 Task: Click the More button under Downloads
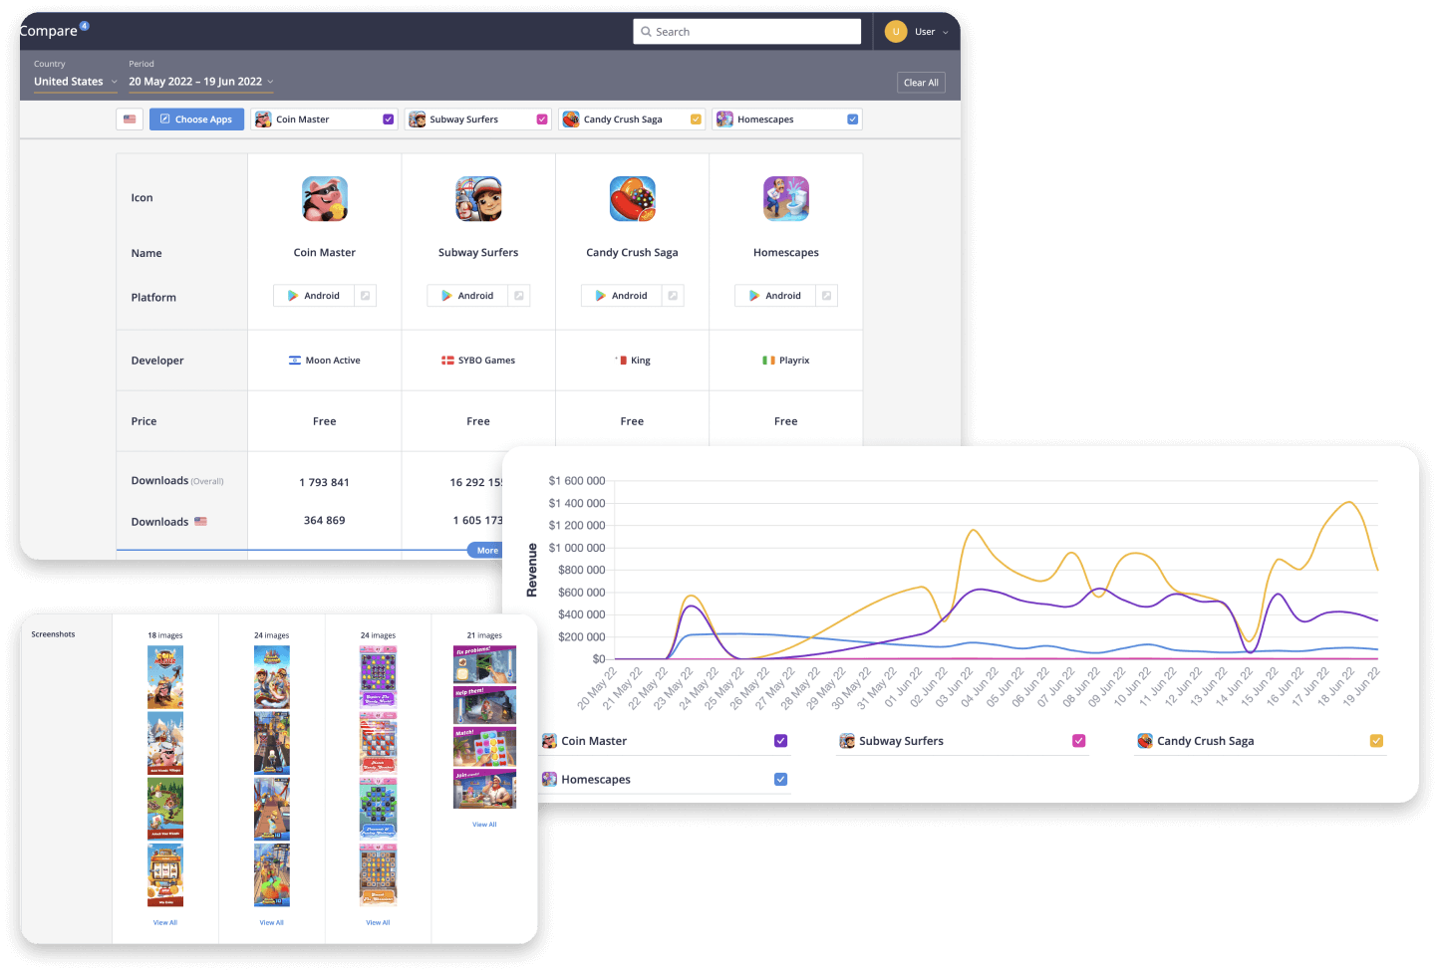tap(486, 550)
